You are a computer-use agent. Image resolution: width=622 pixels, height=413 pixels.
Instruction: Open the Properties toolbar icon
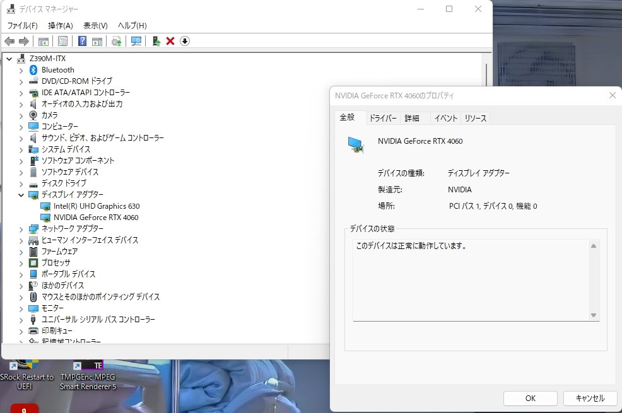(62, 41)
